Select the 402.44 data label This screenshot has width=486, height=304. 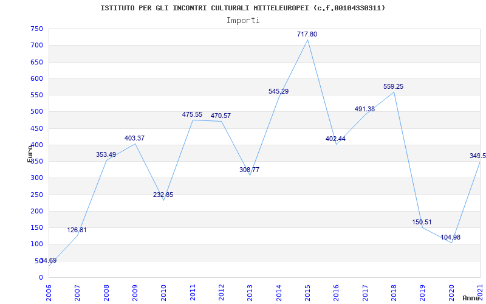point(335,139)
